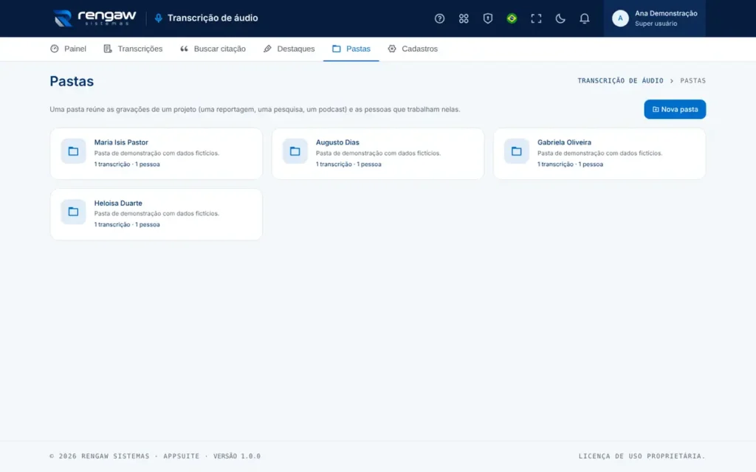756x472 pixels.
Task: Click "1 transcrição · 1 pessoa" under Augusto Dias
Action: [348, 164]
